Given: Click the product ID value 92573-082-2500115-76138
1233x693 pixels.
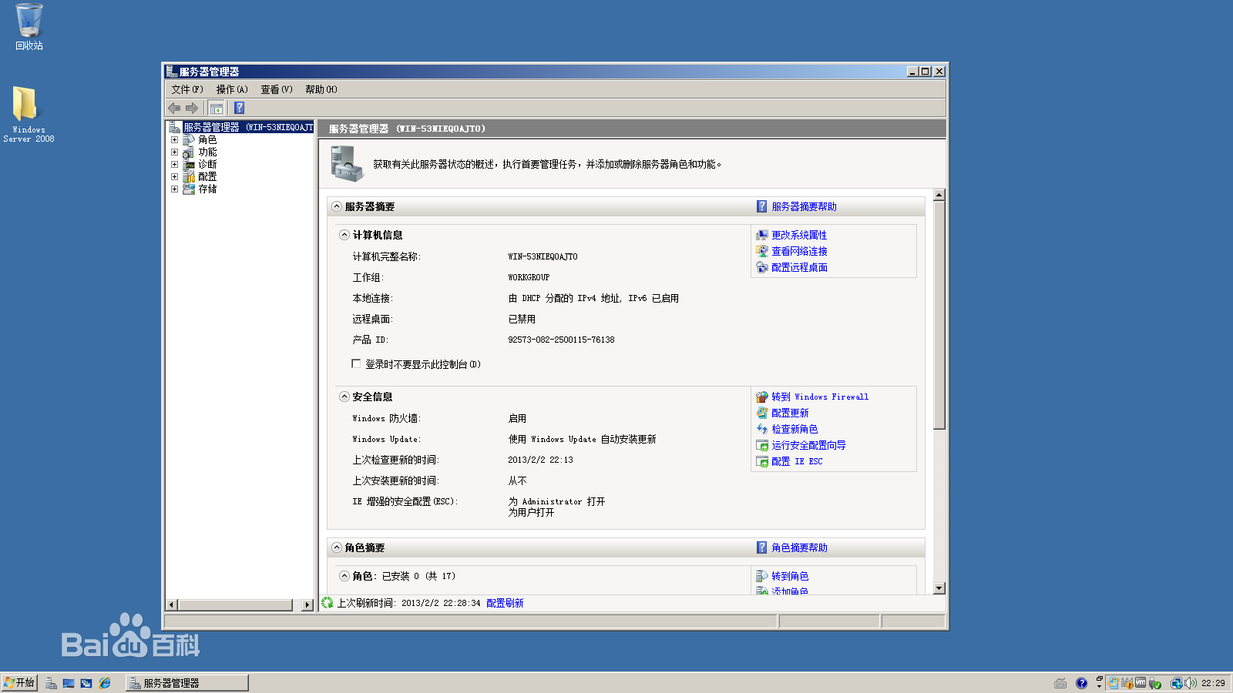Looking at the screenshot, I should pyautogui.click(x=561, y=340).
